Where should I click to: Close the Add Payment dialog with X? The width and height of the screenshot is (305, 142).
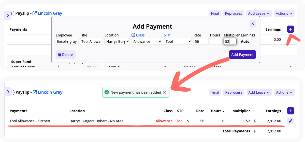pyautogui.click(x=253, y=24)
